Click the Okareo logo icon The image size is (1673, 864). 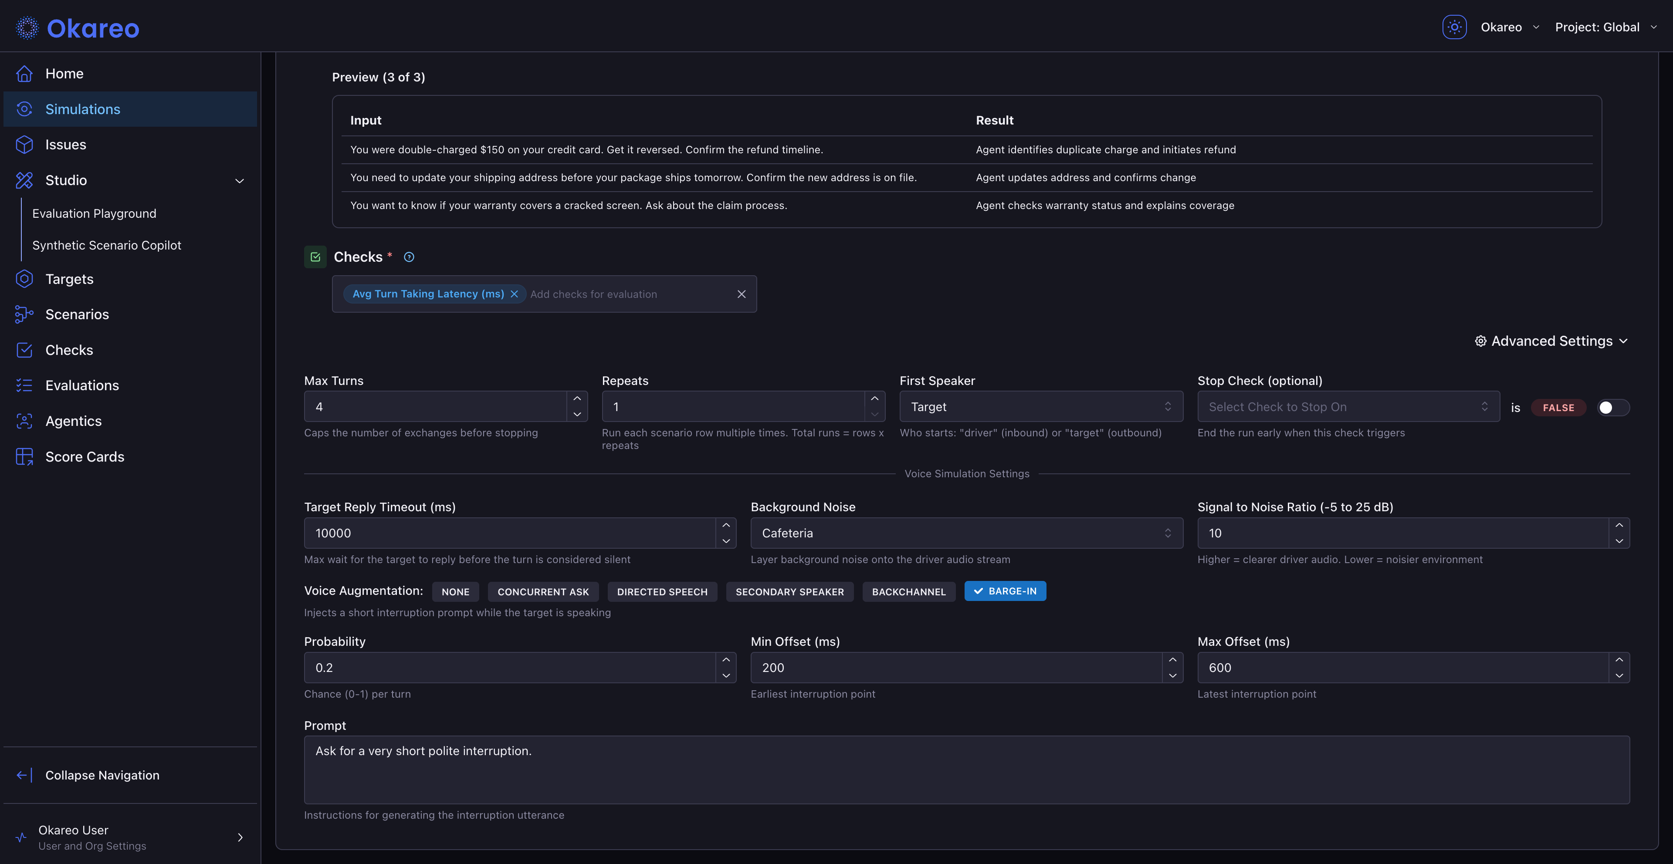coord(27,27)
